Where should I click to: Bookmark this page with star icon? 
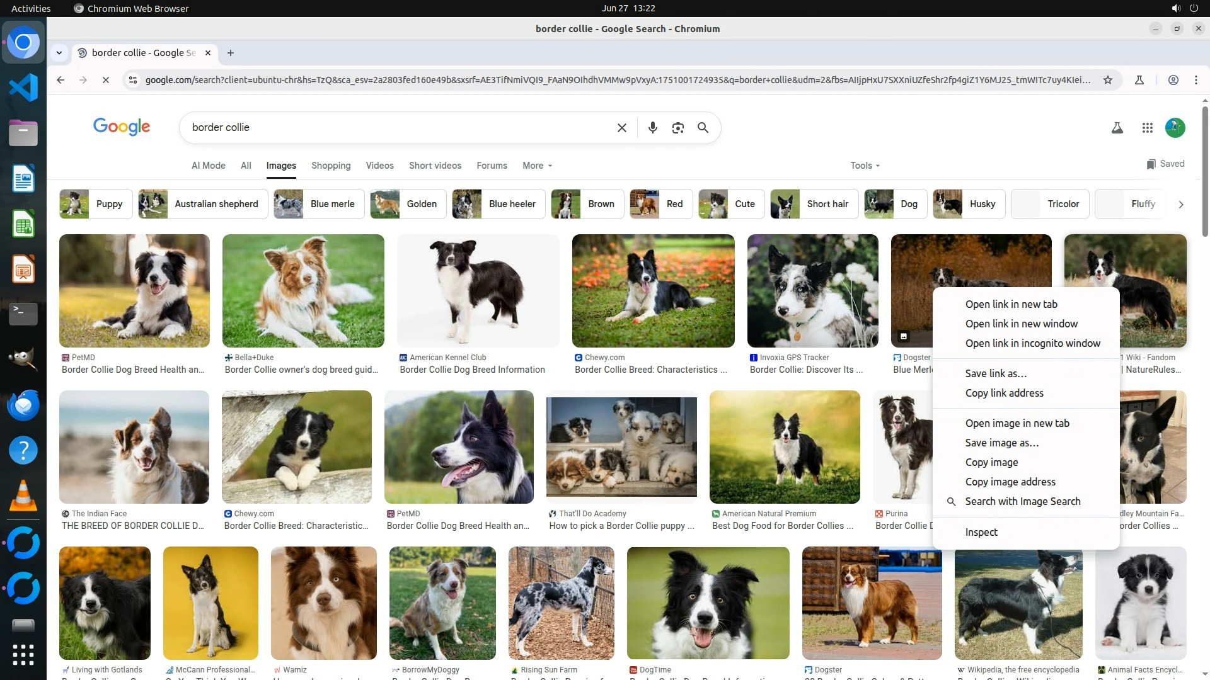1108,80
